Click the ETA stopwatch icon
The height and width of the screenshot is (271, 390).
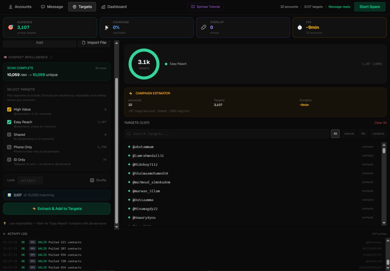(x=300, y=27)
